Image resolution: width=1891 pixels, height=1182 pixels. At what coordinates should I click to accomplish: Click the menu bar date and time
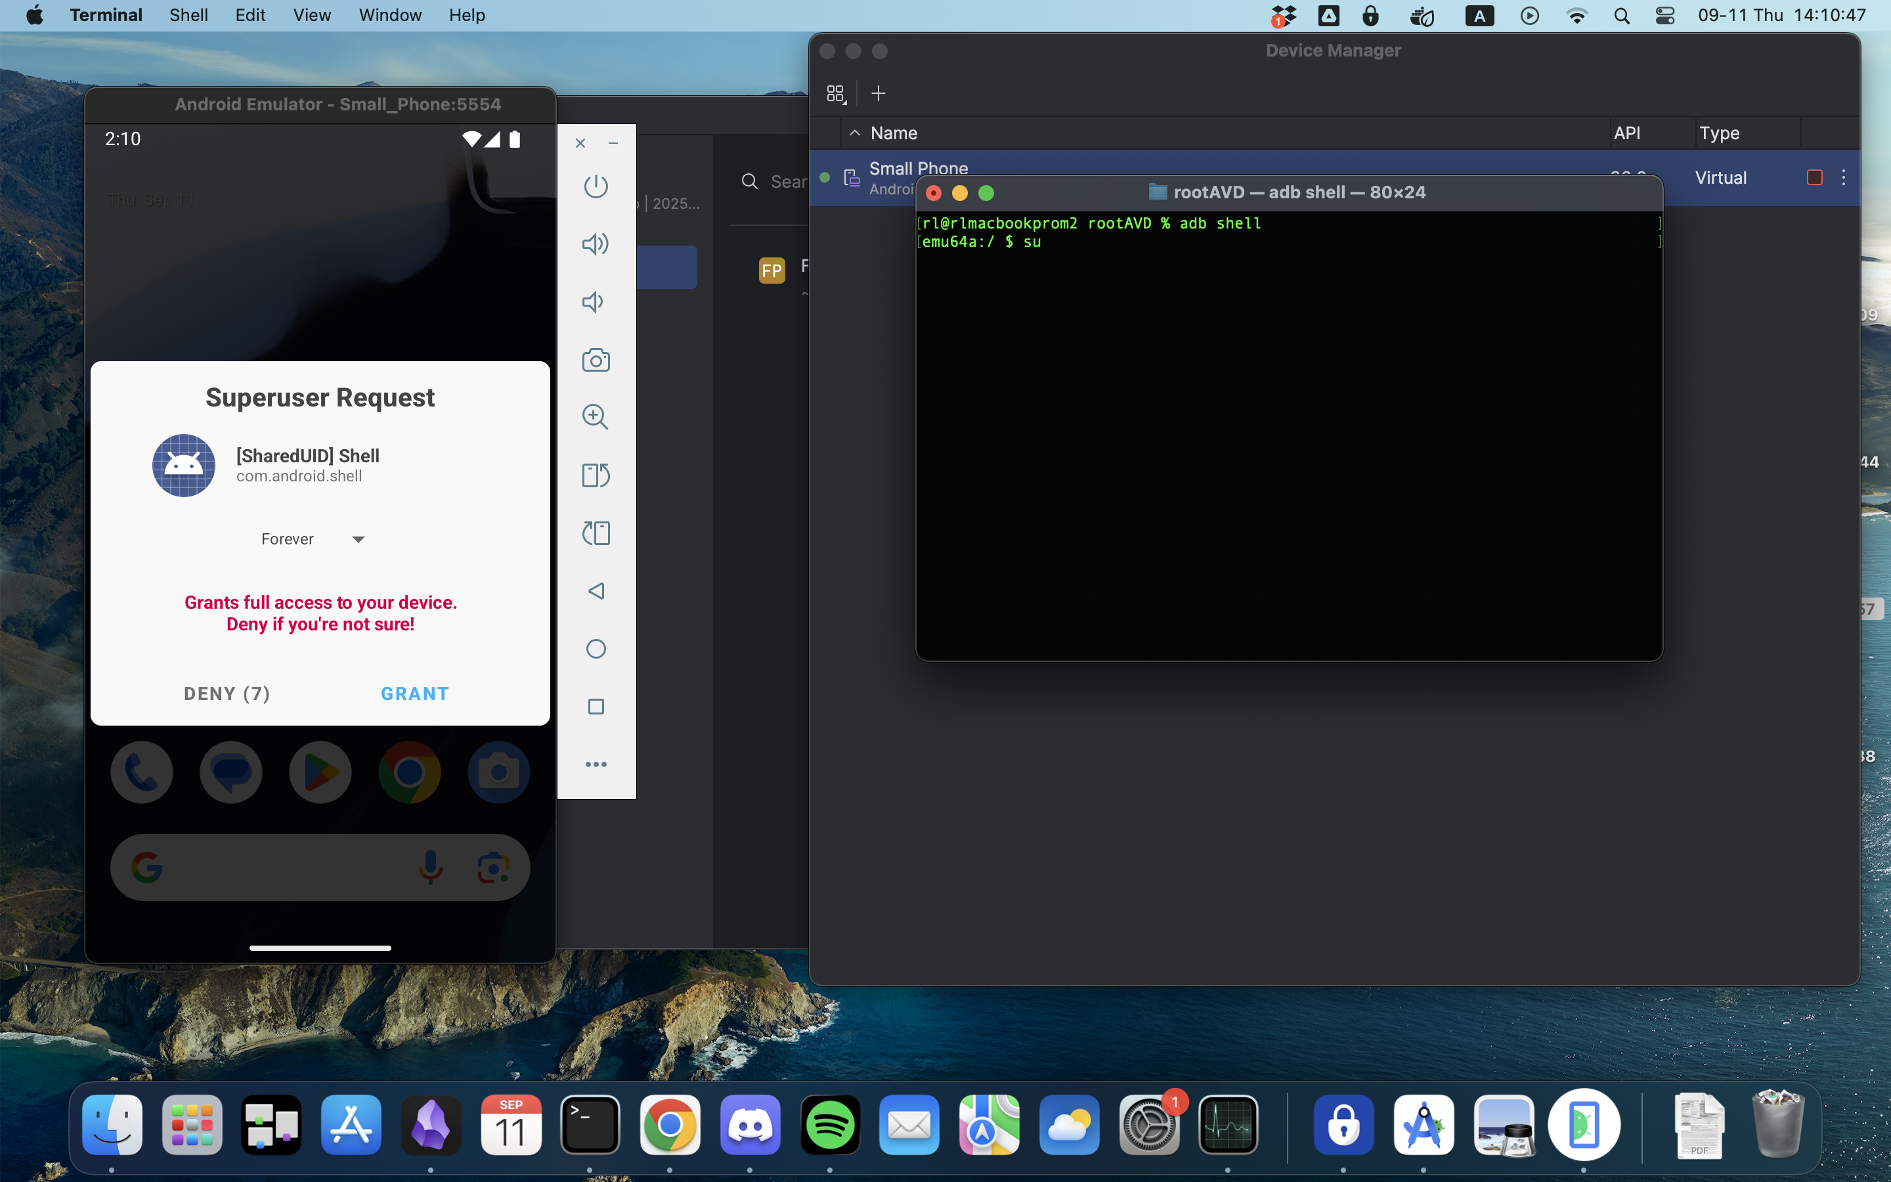point(1781,15)
